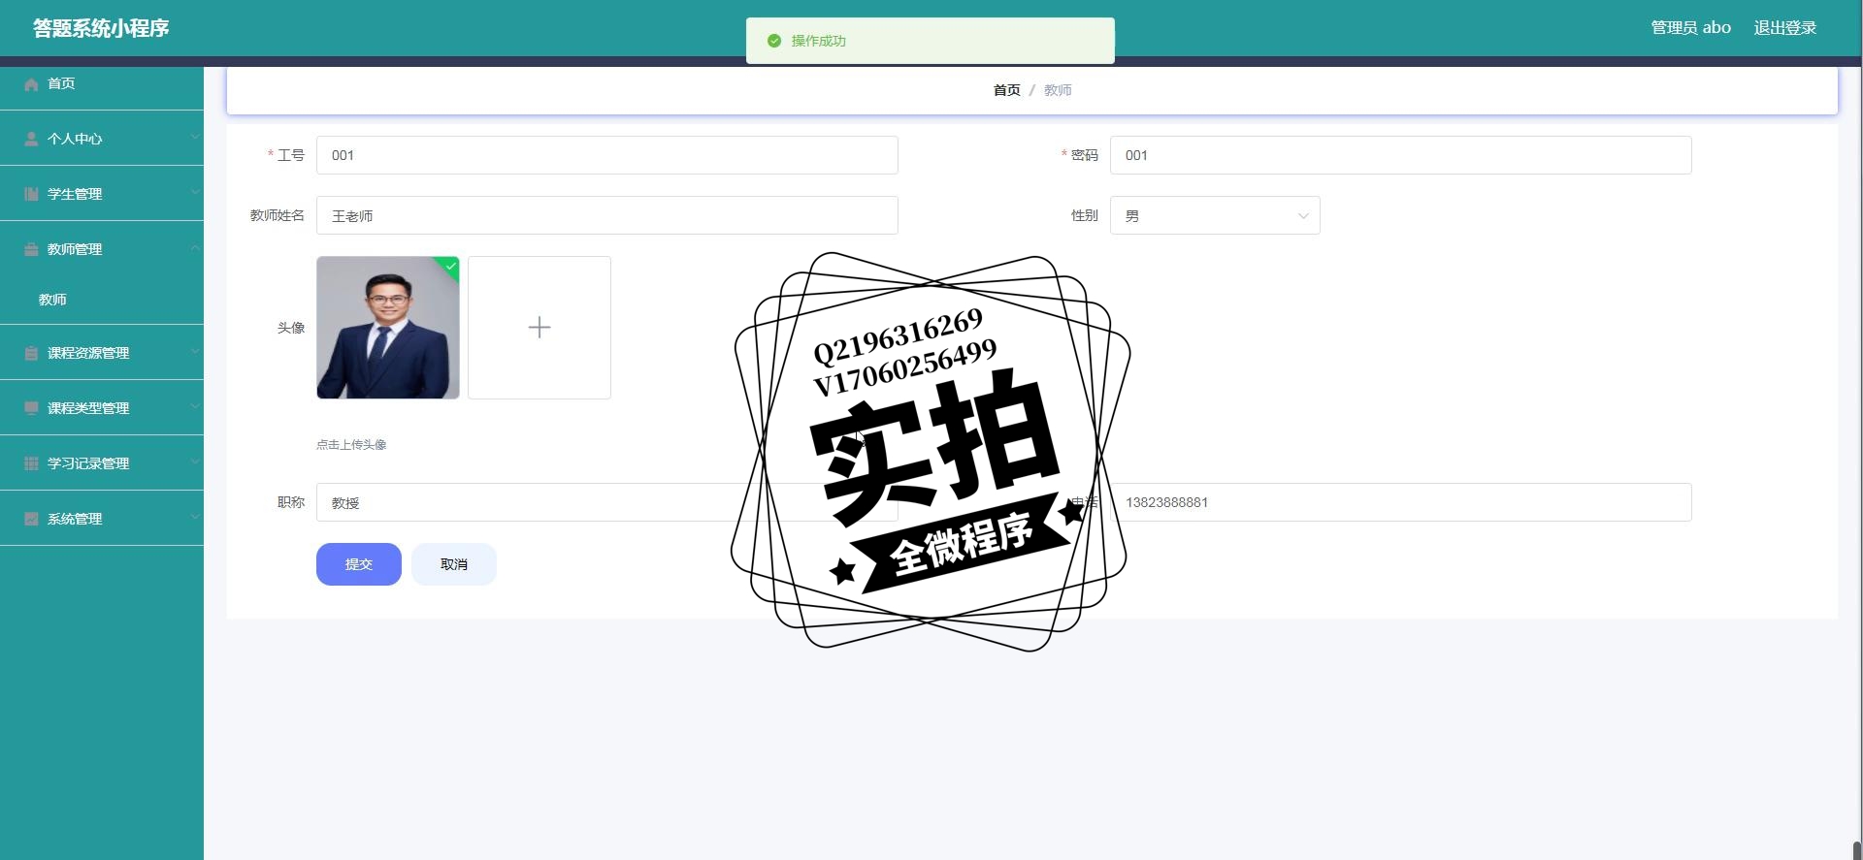Open 课程资源管理 sidebar menu
The height and width of the screenshot is (860, 1863).
click(102, 353)
